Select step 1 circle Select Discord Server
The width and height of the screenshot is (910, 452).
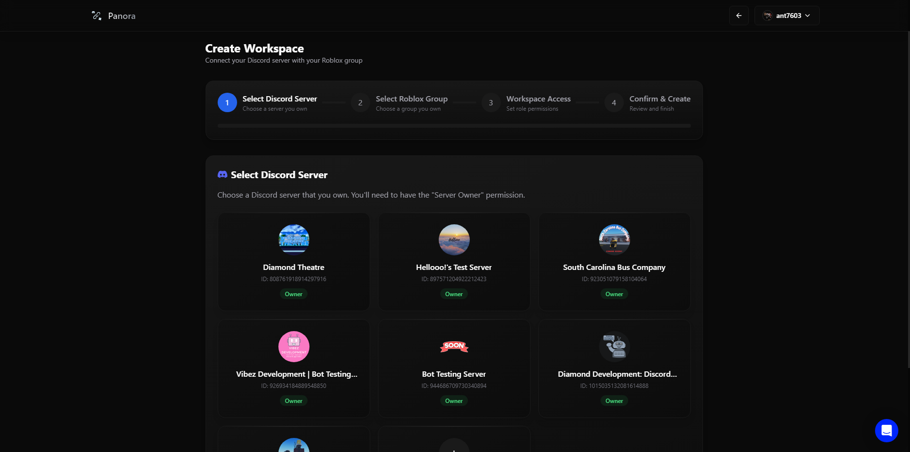pos(227,102)
